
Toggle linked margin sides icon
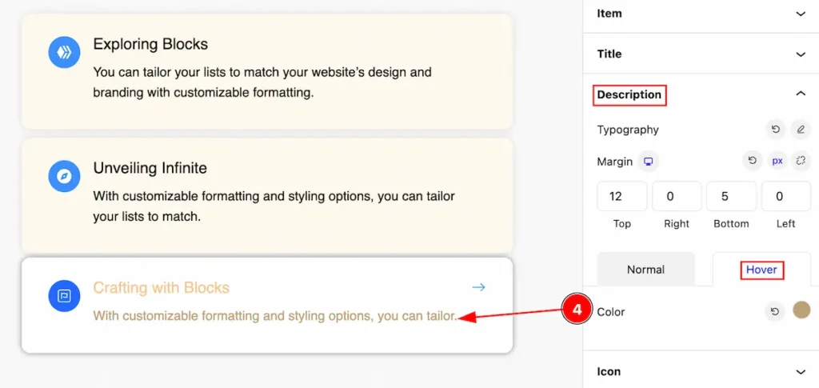click(x=801, y=161)
